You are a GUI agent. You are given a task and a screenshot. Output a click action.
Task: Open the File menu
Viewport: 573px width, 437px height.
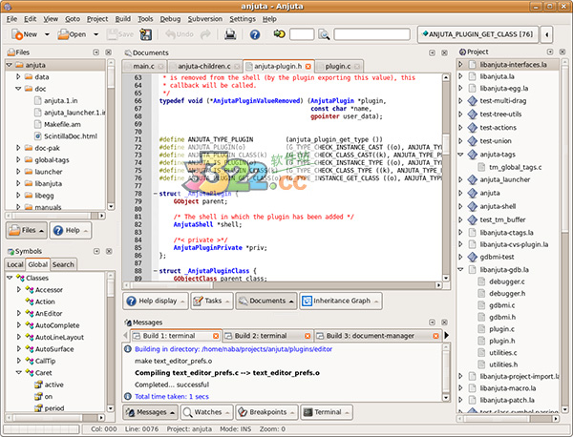click(11, 19)
